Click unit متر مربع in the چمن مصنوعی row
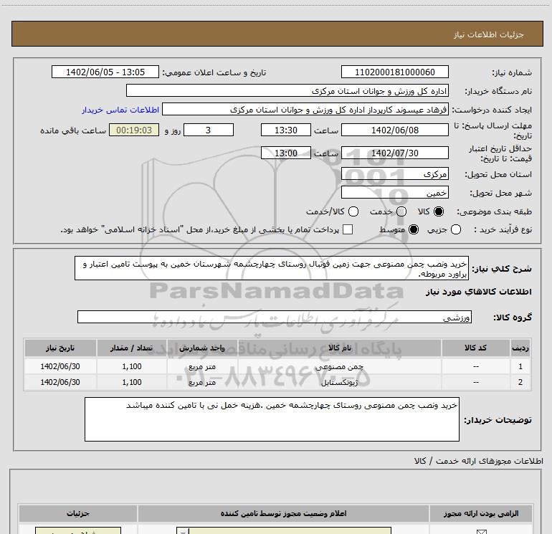Image resolution: width=552 pixels, height=534 pixels. 202,366
